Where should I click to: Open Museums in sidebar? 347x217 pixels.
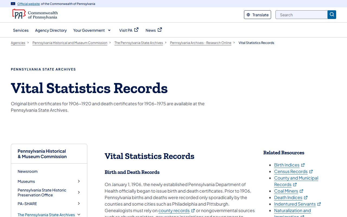(x=26, y=181)
